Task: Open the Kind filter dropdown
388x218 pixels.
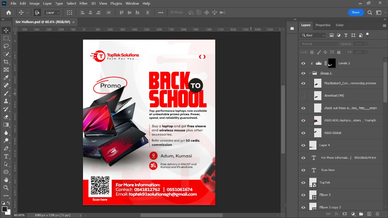Action: click(313, 36)
